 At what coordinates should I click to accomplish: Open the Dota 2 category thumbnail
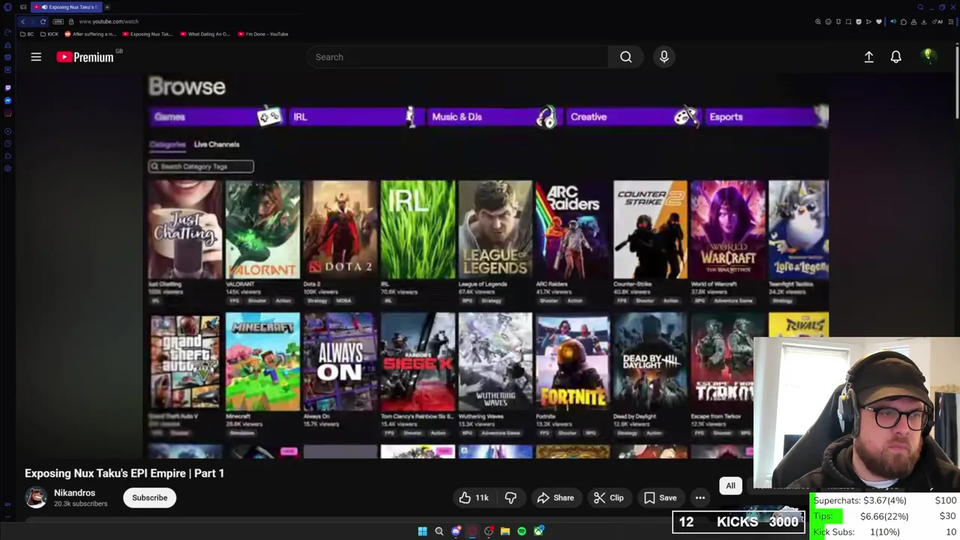(x=340, y=229)
